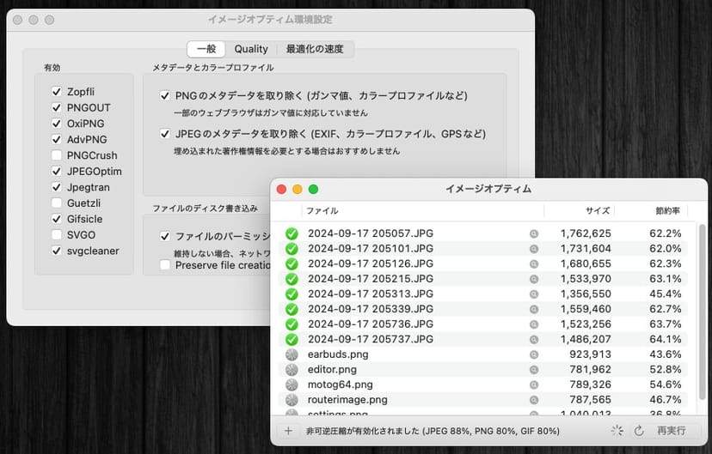This screenshot has height=454, width=712.
Task: Click the spinning progress indicator in the status bar
Action: point(618,431)
